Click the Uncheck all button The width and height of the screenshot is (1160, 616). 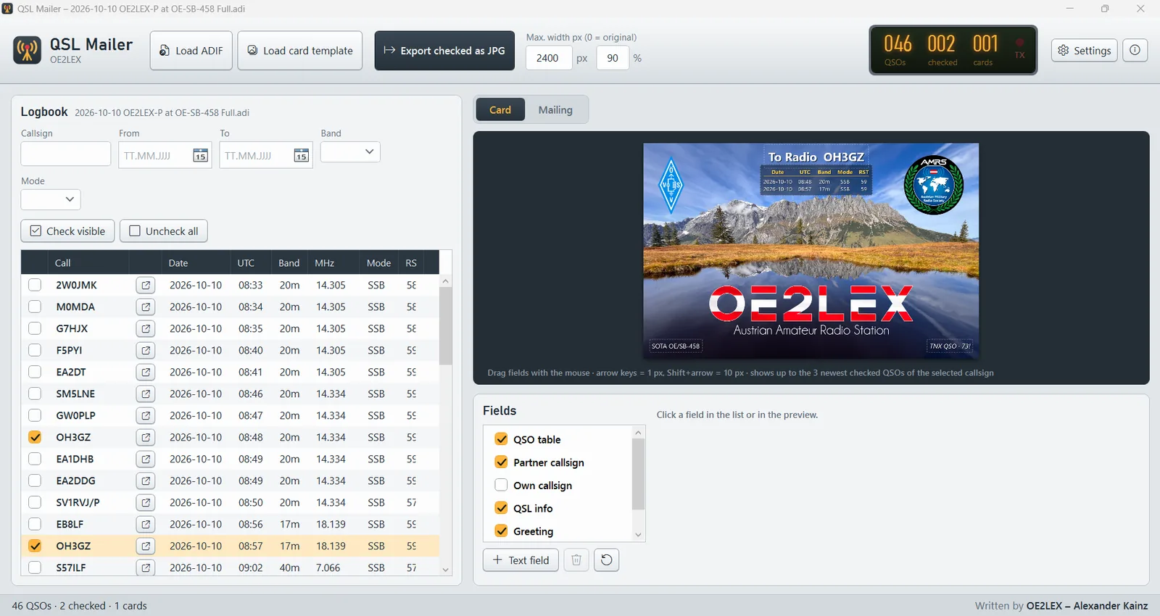pos(164,231)
